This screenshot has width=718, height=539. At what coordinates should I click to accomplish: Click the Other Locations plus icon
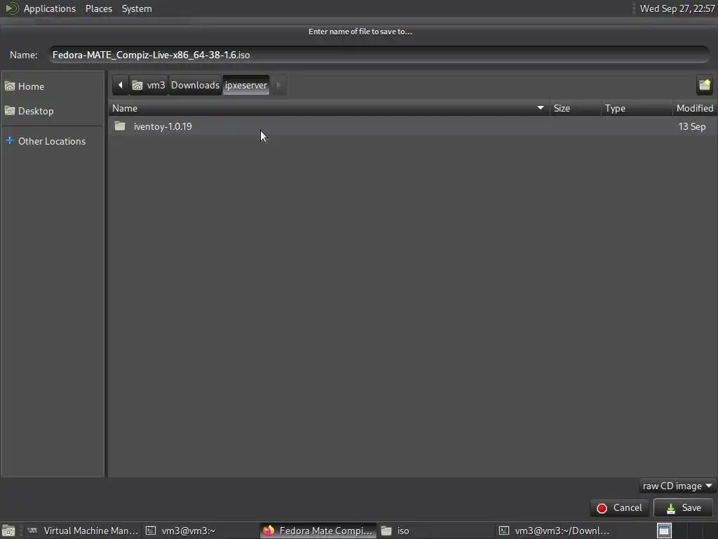[x=10, y=140]
